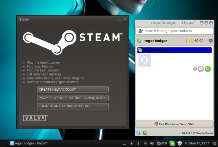Open the Skype logo menu at window bottom
The image size is (218, 147).
[x=138, y=133]
